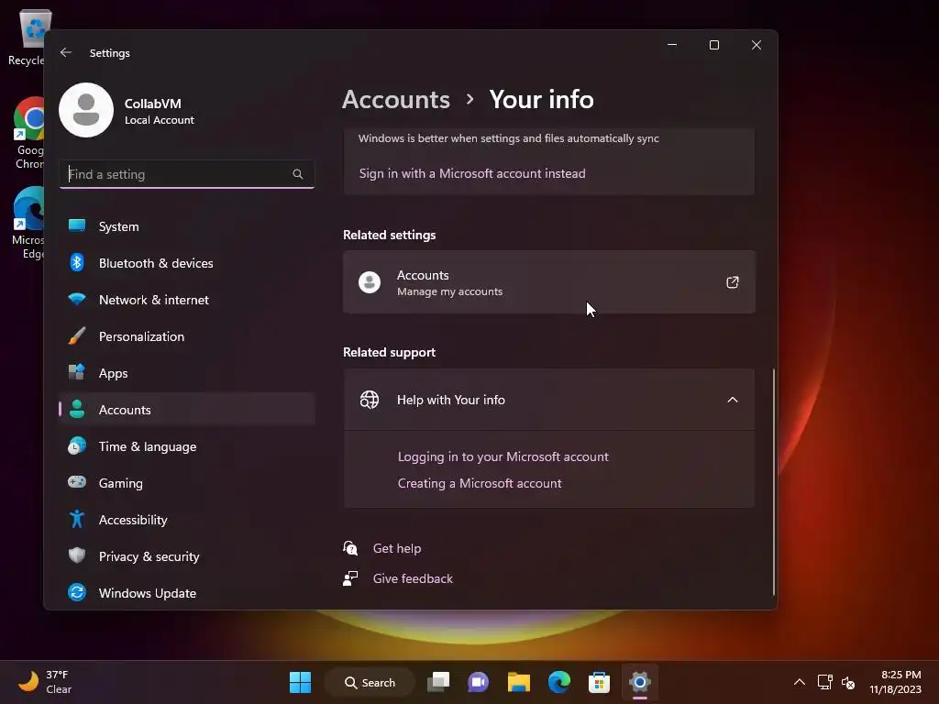
Task: Click the Settings gear on the taskbar
Action: pos(639,682)
